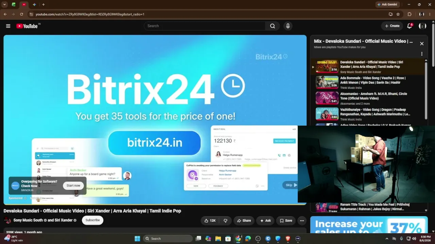Click the install app icon in the address bar
435x244 pixels.
391,14
